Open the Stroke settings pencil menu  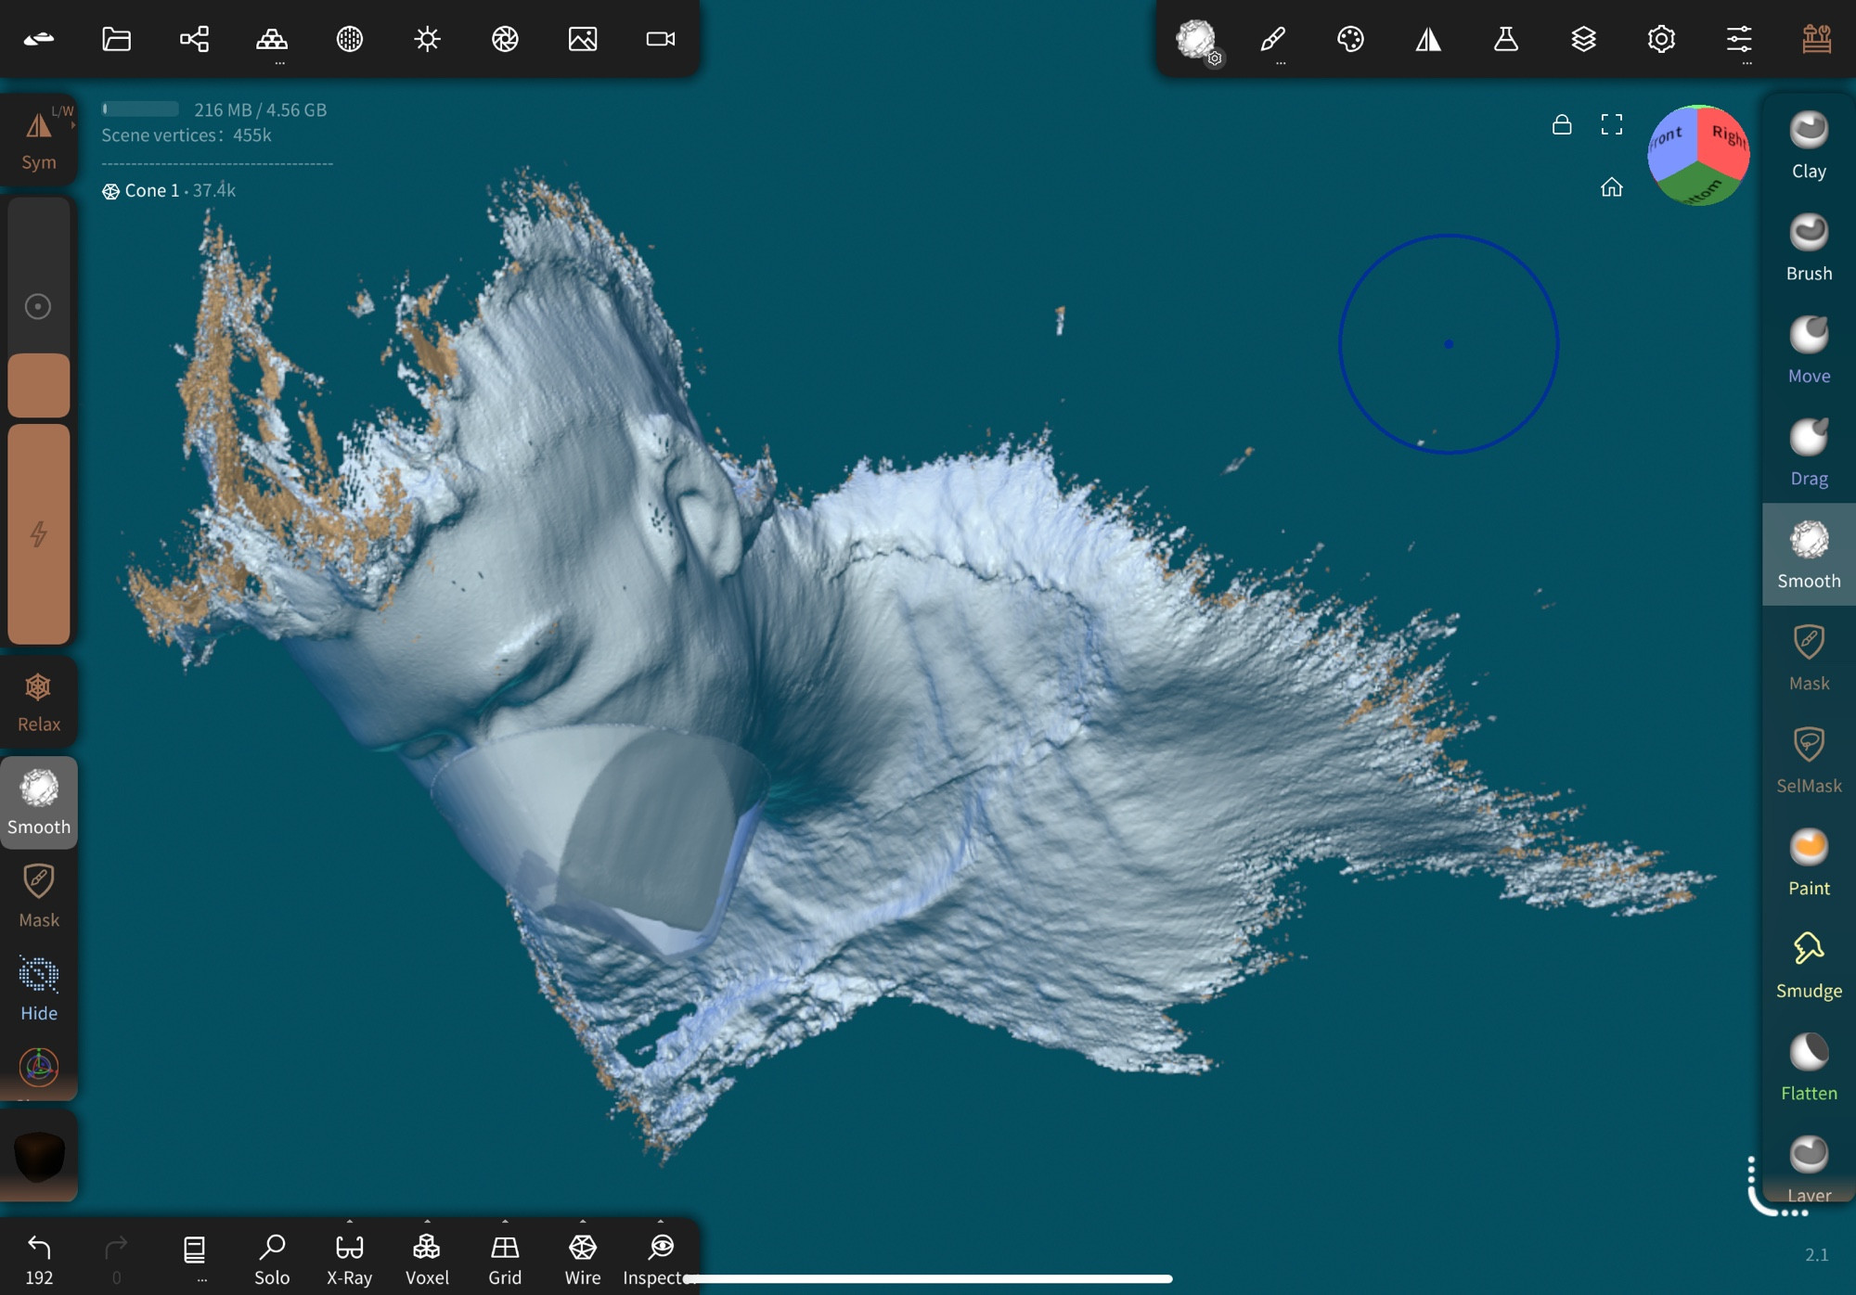pos(1273,39)
